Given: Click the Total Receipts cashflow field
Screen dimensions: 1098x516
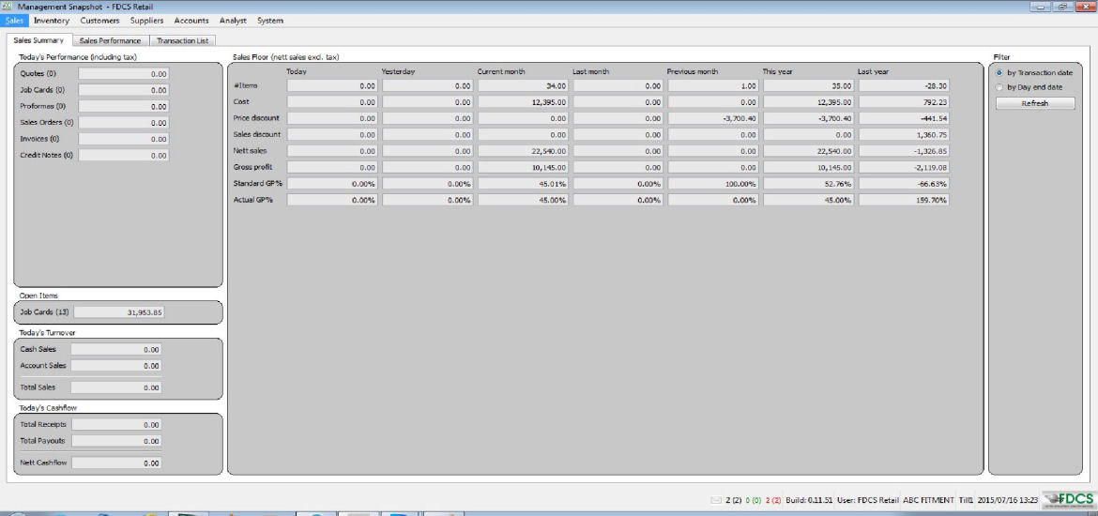Looking at the screenshot, I should (116, 425).
